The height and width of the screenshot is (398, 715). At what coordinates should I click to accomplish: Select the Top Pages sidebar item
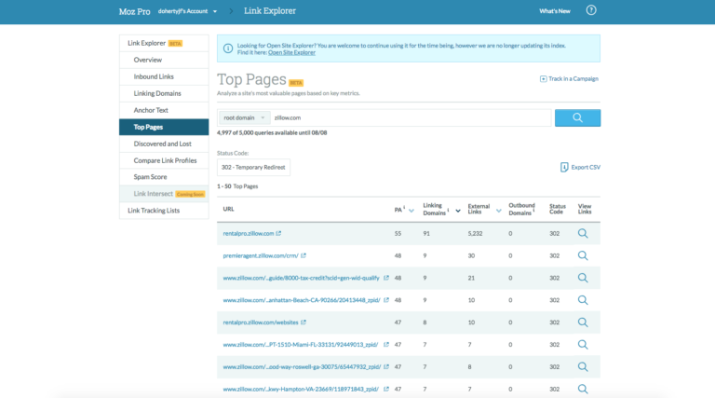[x=164, y=127]
